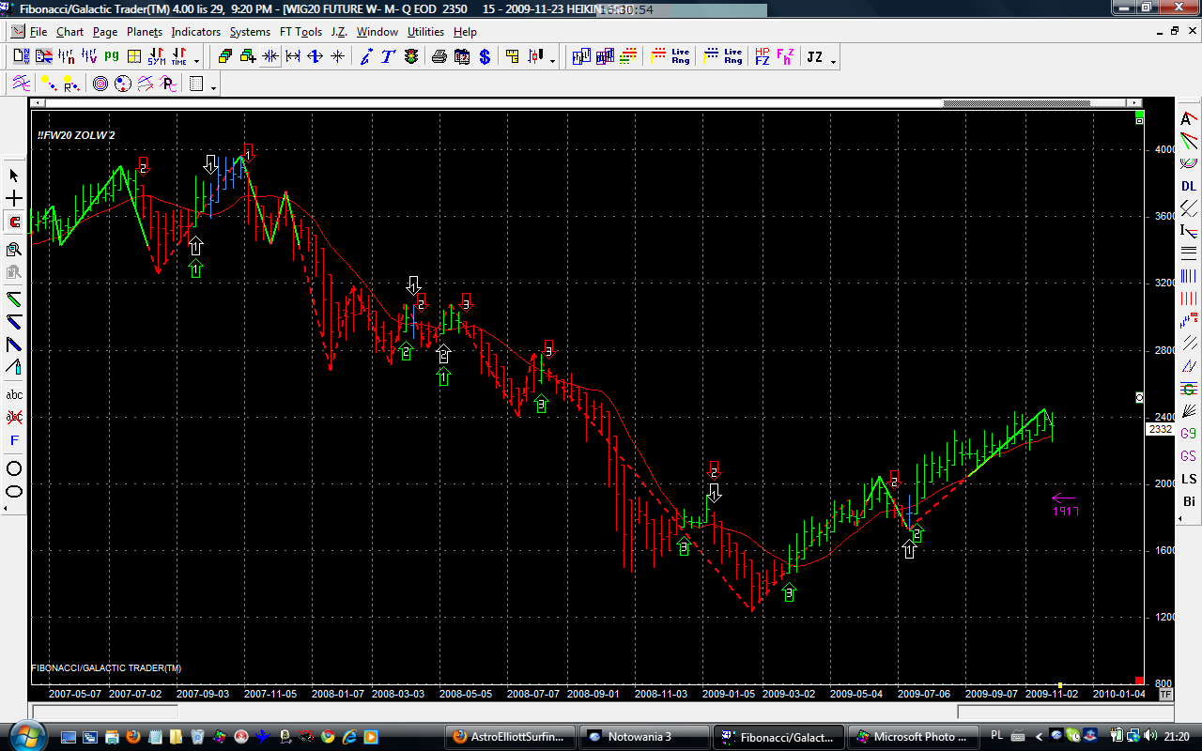
Task: Expand the dropdown arrow next to JZ
Action: point(833,61)
